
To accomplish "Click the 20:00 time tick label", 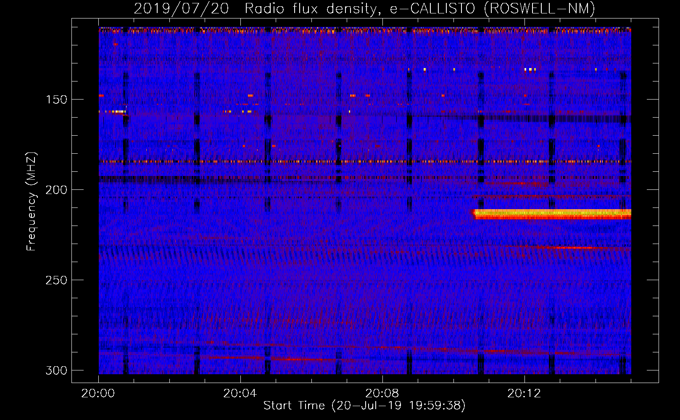I will point(98,393).
